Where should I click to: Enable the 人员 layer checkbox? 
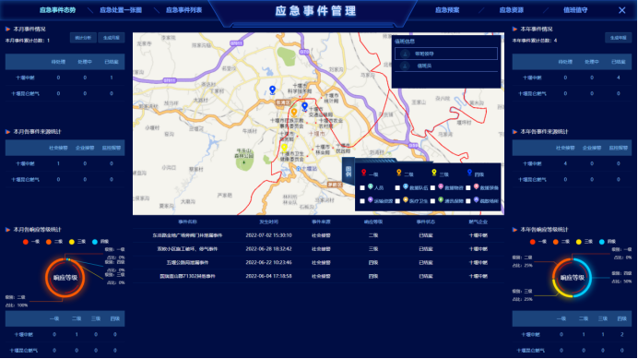click(362, 188)
